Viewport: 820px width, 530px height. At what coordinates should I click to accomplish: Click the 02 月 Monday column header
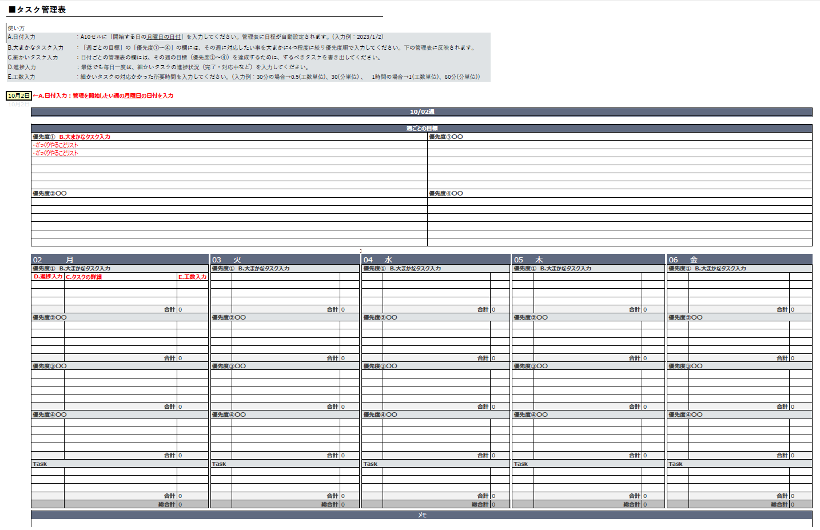tap(120, 260)
